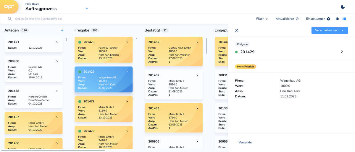Switch to three-column view layout
355x152 pixels.
[344, 19]
